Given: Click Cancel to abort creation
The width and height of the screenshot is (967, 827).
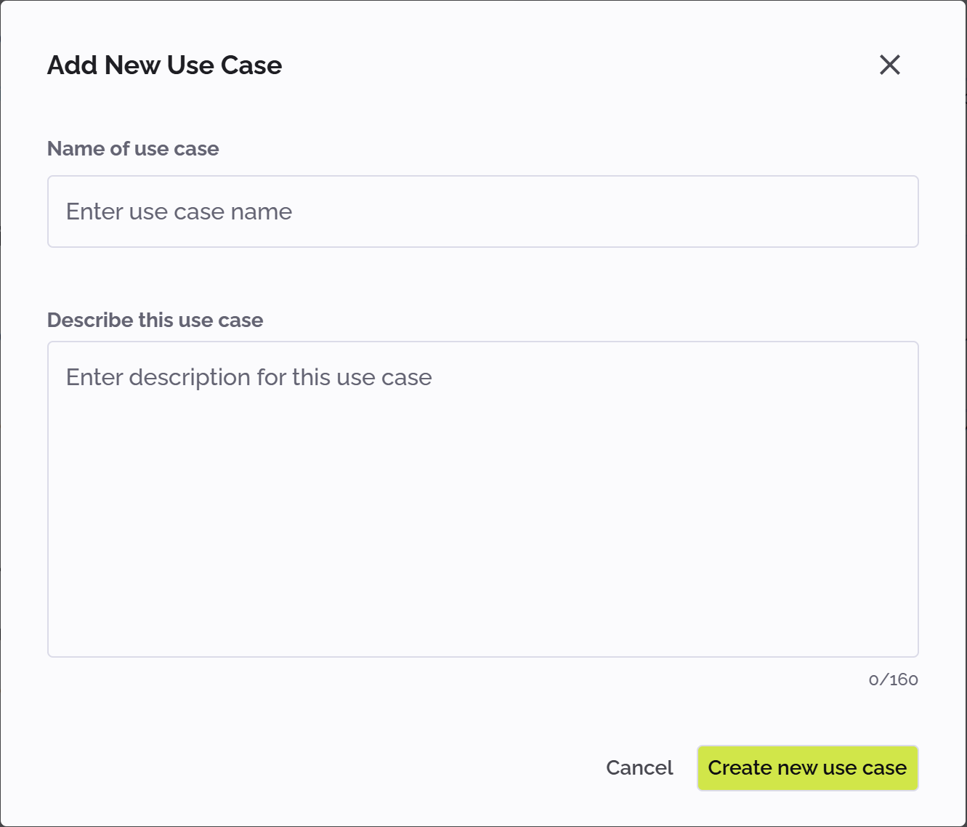Looking at the screenshot, I should pyautogui.click(x=639, y=767).
